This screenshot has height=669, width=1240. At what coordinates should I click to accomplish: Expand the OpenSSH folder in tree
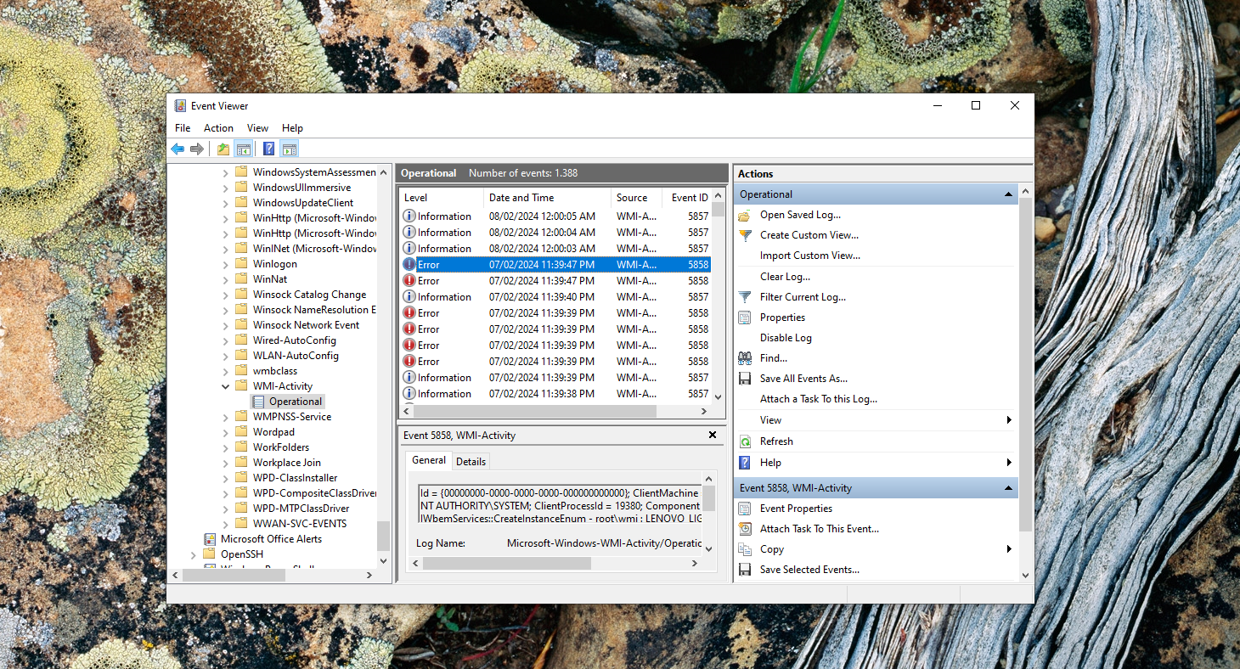[194, 554]
